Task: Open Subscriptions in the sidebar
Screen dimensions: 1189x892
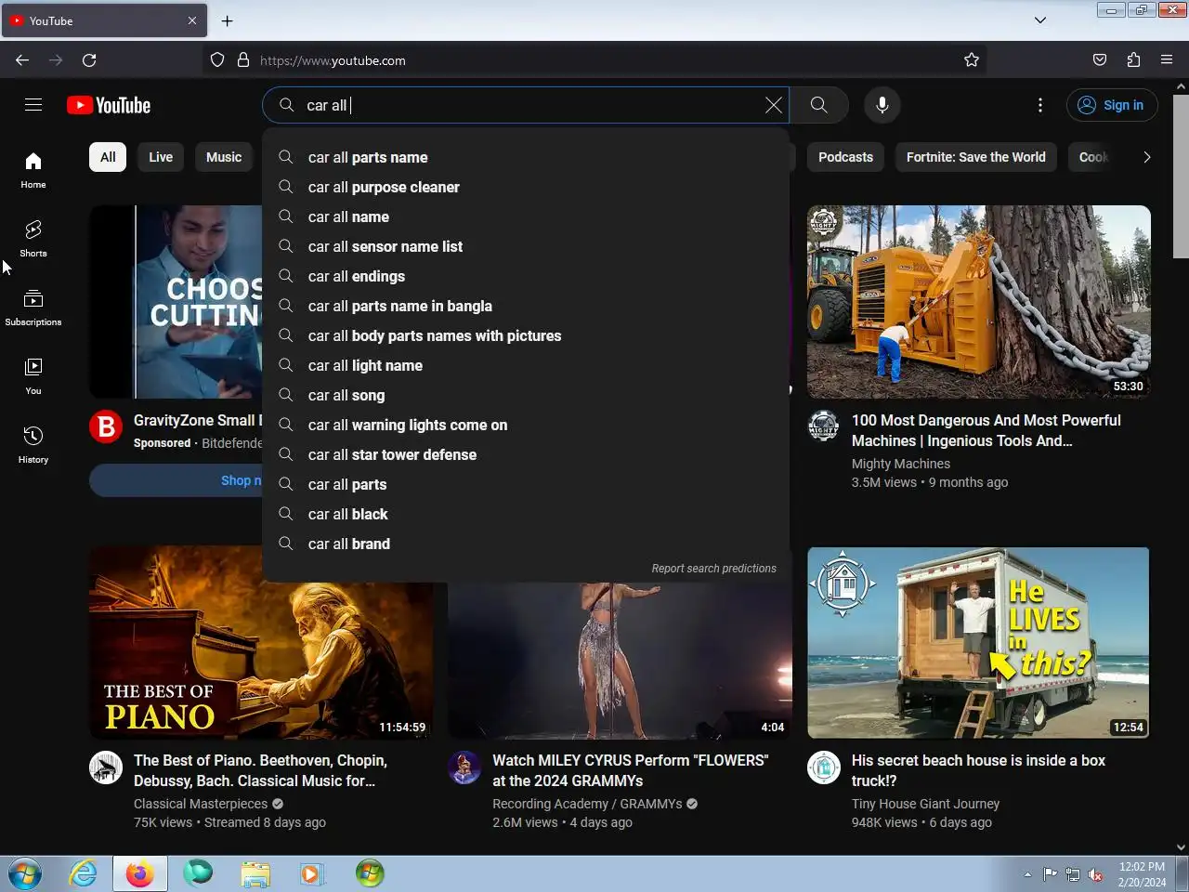Action: click(x=33, y=308)
